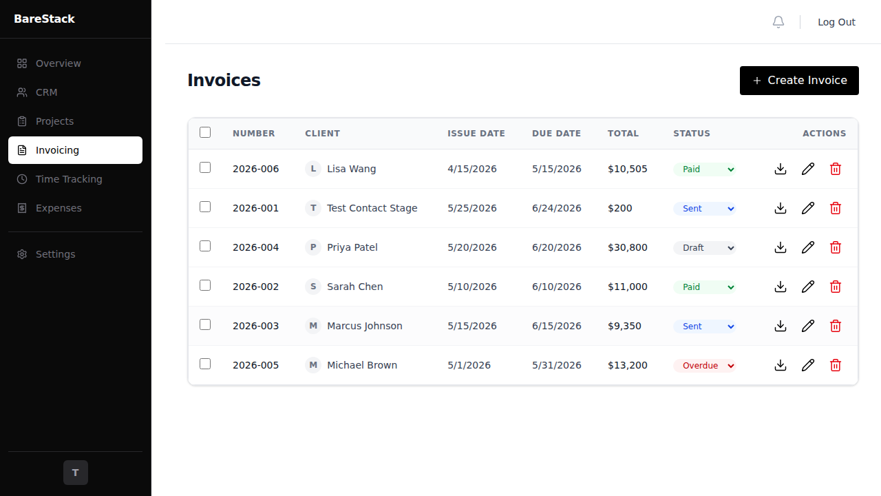Download the Test Contact Stage invoice
Viewport: 881px width, 496px height.
pyautogui.click(x=781, y=208)
